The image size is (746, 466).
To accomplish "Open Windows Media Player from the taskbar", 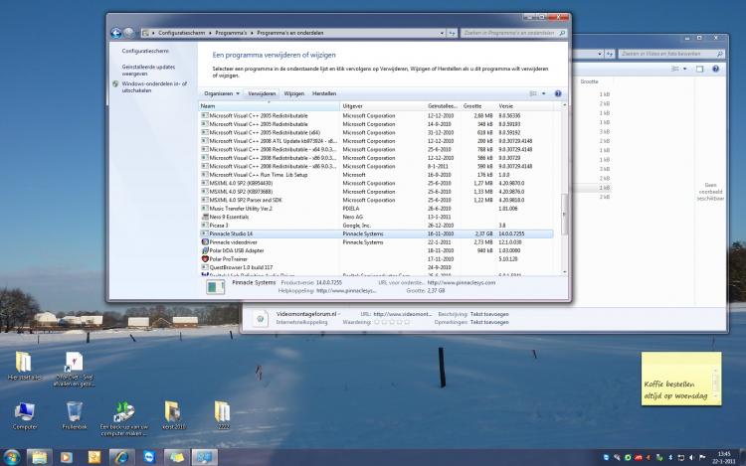I will tap(66, 456).
